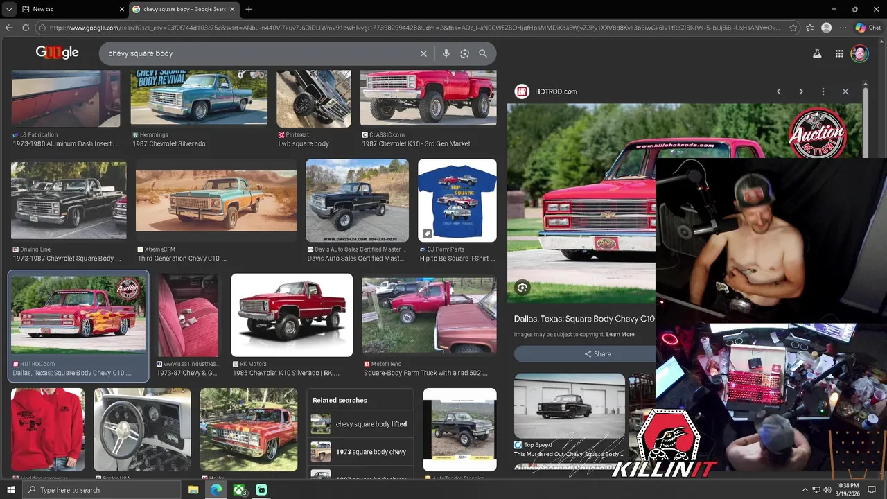Submit search with magnifier icon

point(483,53)
